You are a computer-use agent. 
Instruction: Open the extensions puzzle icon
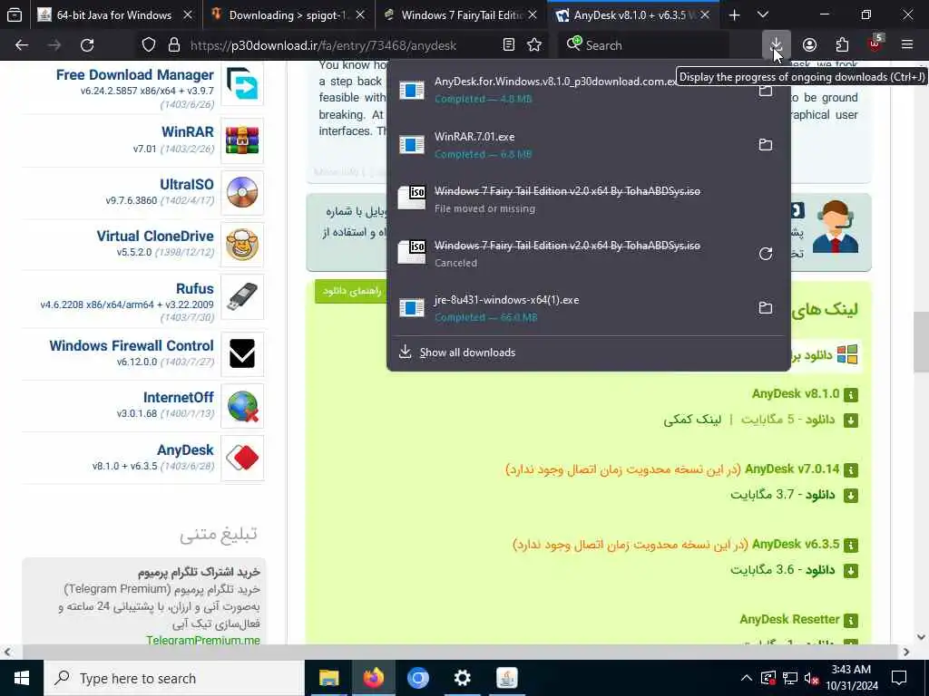coord(842,45)
